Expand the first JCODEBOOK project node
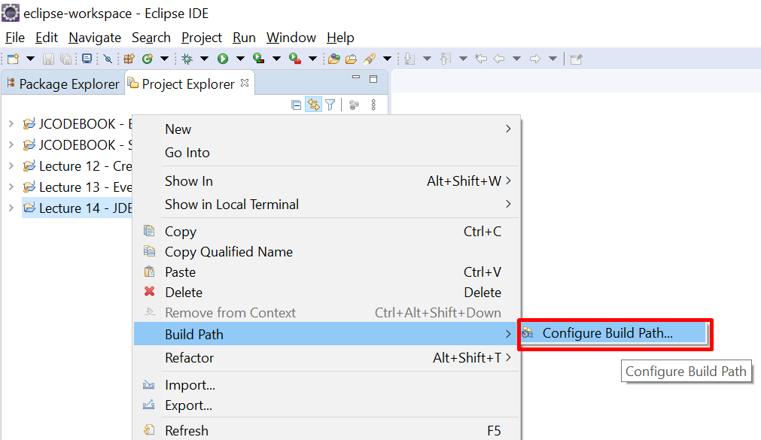 click(11, 123)
